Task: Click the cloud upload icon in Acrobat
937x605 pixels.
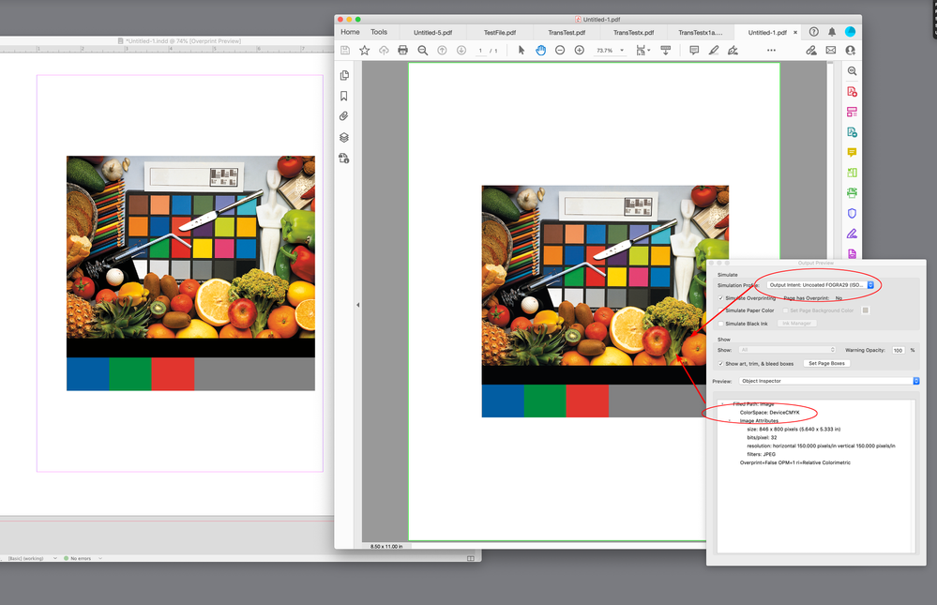Action: click(x=384, y=51)
